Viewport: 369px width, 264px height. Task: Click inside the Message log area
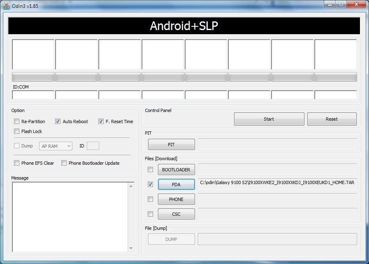click(x=70, y=217)
